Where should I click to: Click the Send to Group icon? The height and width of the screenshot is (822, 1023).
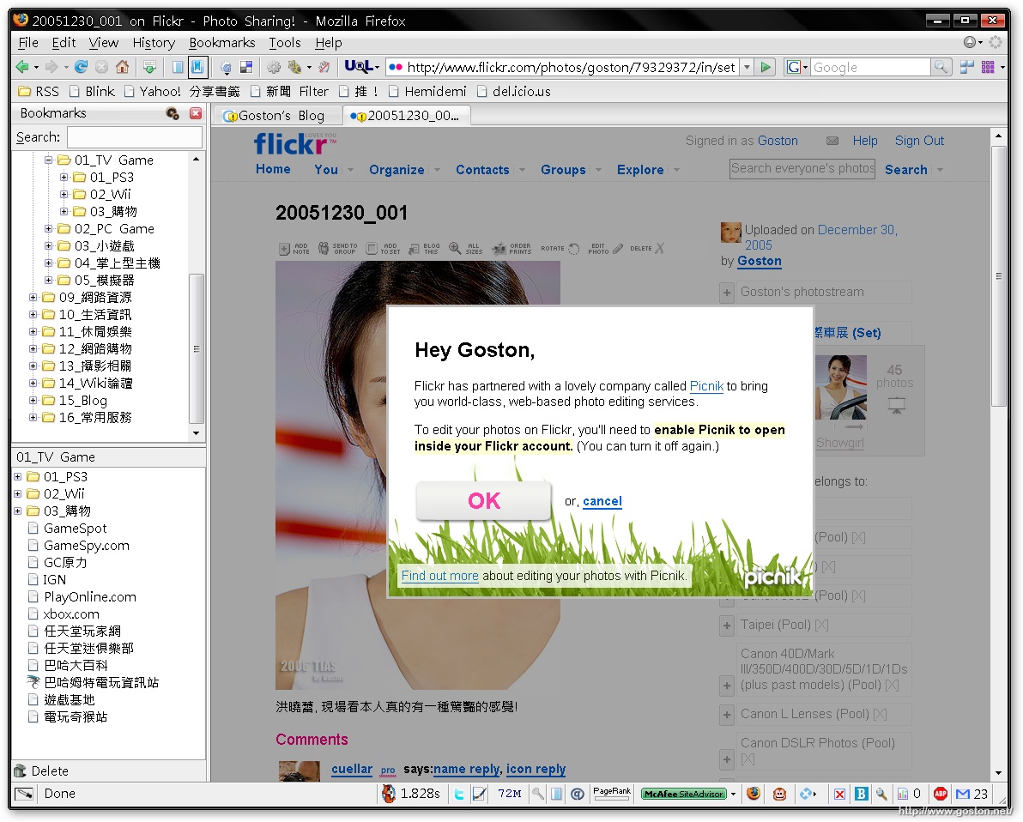(323, 248)
